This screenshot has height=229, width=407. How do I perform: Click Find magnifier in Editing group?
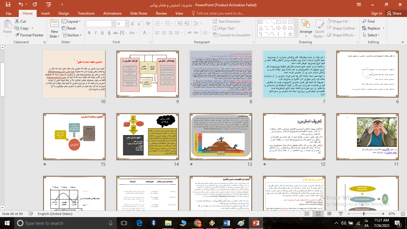[364, 21]
